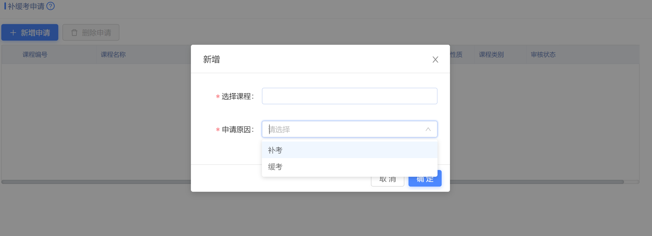Click the 删除申请 button label

(x=96, y=33)
